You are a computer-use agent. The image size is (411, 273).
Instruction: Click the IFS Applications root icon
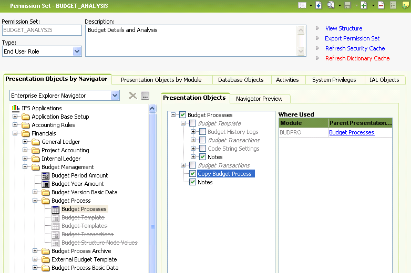click(x=16, y=108)
